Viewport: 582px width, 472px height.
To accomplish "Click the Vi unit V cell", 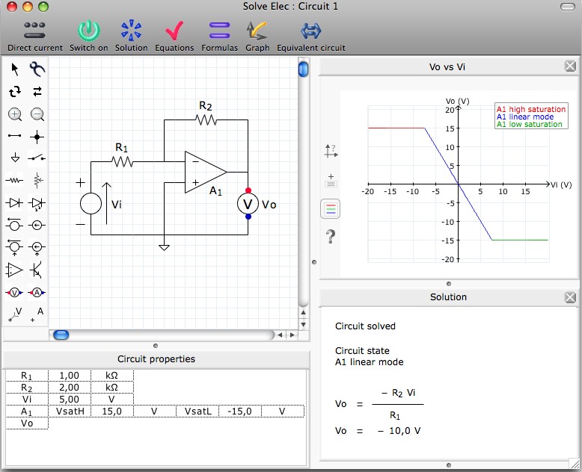I will point(111,400).
